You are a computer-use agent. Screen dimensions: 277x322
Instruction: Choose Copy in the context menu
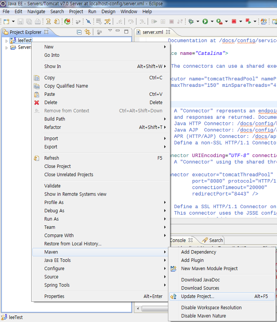click(101, 78)
